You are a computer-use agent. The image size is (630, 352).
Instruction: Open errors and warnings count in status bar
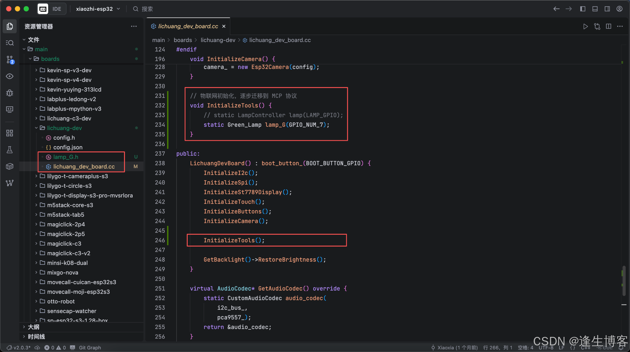55,347
